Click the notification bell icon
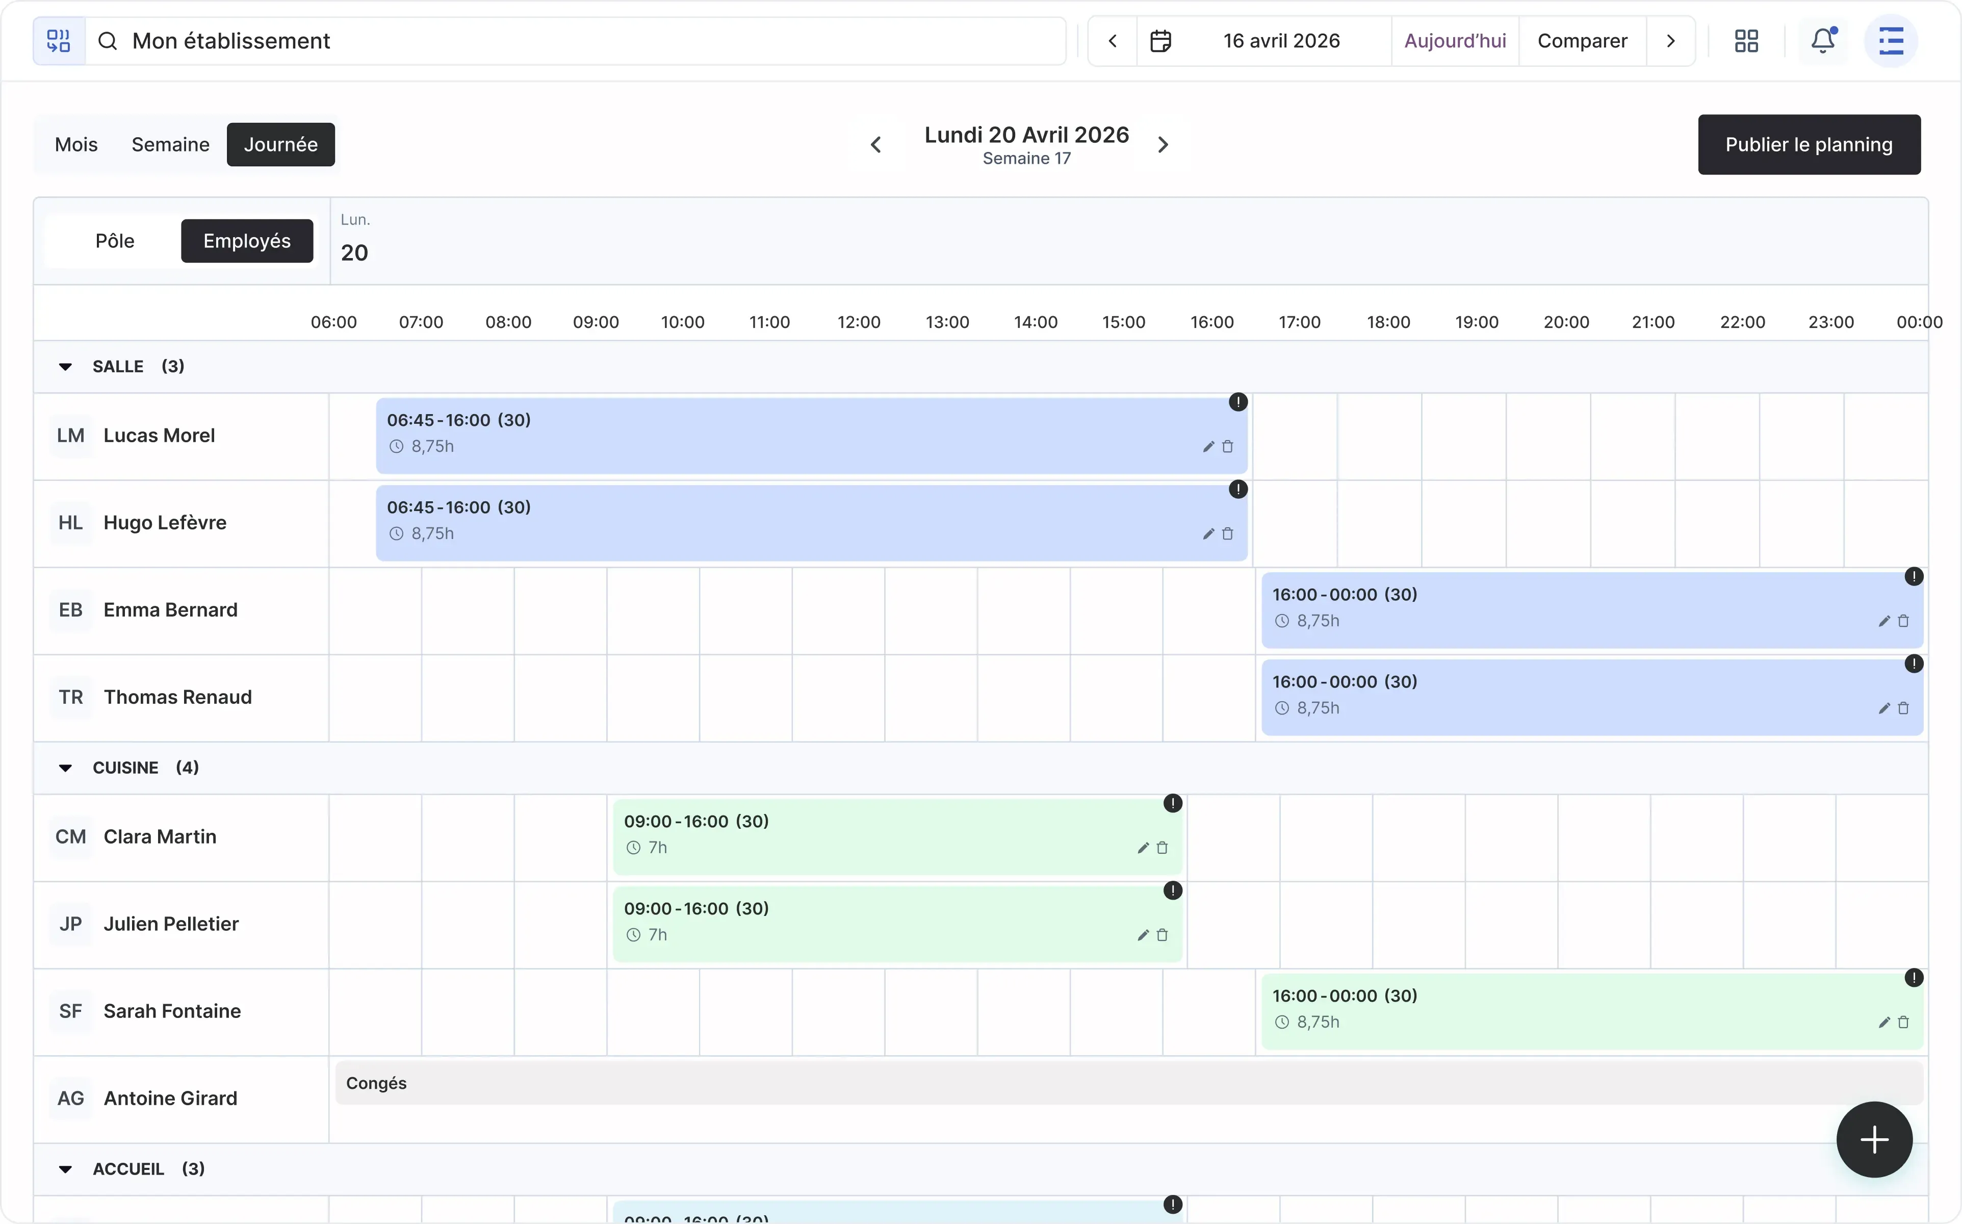This screenshot has width=1962, height=1224. pos(1822,40)
